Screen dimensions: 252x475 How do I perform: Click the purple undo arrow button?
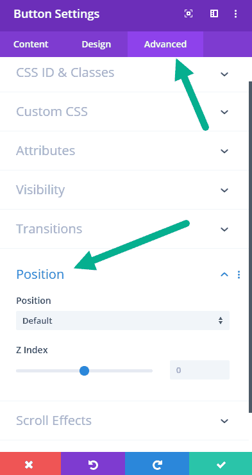pyautogui.click(x=93, y=463)
